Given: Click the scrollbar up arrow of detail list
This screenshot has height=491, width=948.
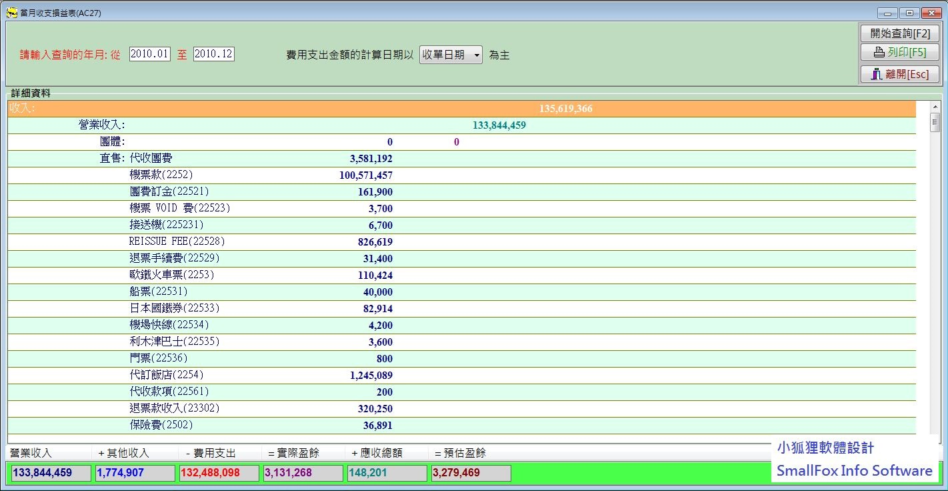Looking at the screenshot, I should pos(935,107).
